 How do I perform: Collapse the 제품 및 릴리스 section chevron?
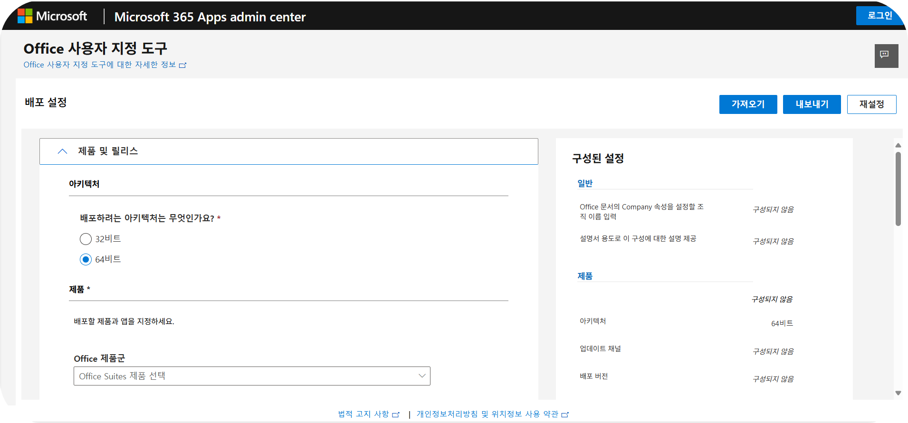click(62, 151)
